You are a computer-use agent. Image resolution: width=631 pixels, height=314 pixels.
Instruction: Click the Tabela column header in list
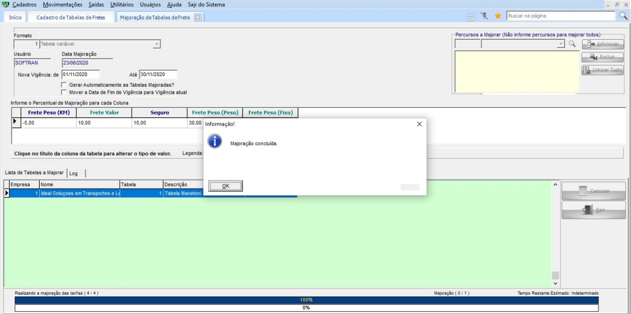click(x=141, y=184)
